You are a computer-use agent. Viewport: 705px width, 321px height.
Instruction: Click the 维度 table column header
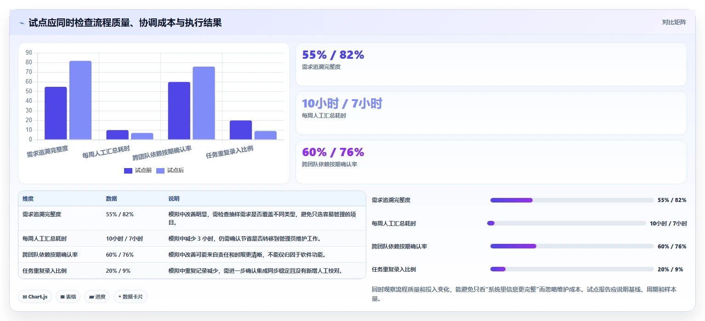coord(28,199)
